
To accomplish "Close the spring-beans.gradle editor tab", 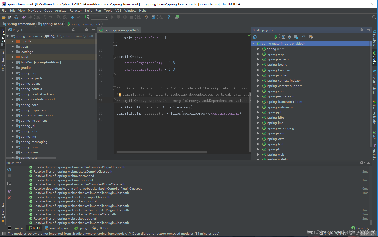I will 138,30.
